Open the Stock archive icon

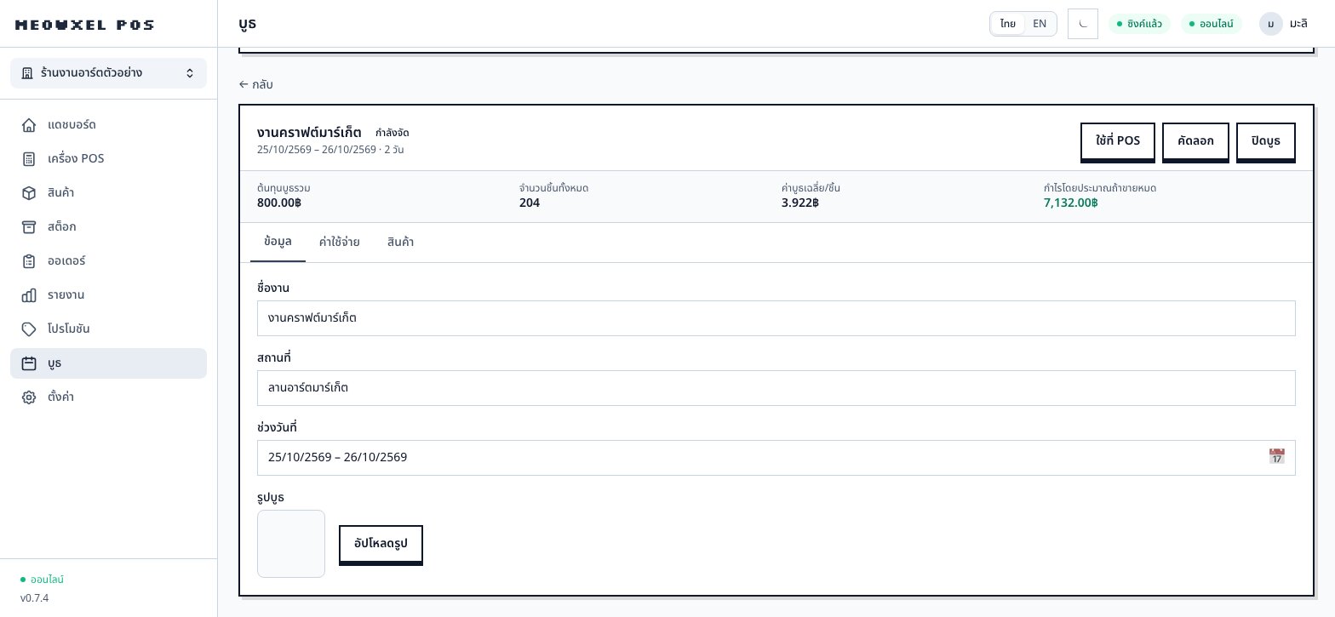point(29,227)
